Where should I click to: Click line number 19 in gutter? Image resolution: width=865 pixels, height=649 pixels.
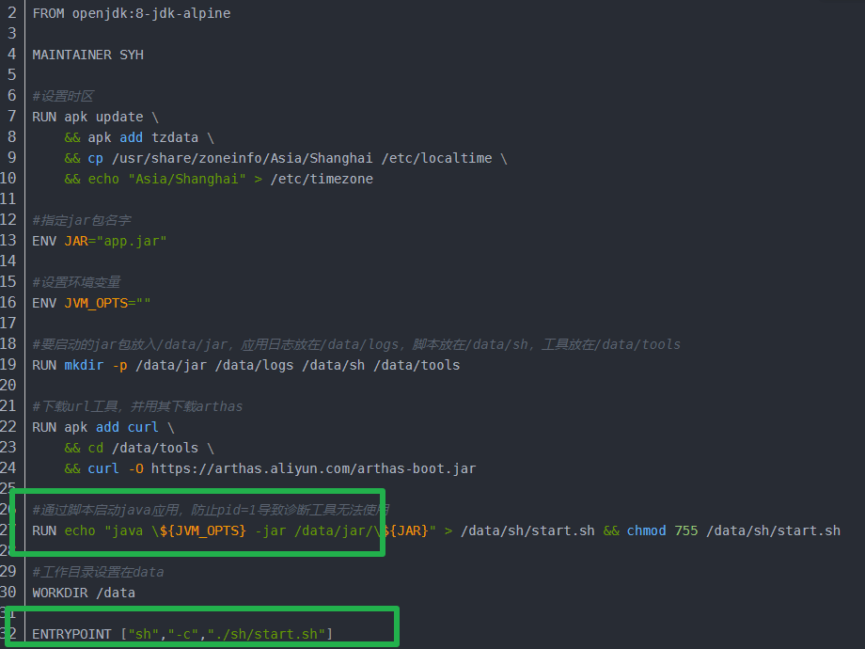click(x=8, y=364)
